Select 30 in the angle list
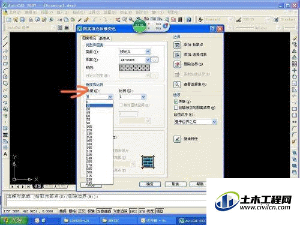300x225 pixels. (x=100, y=109)
